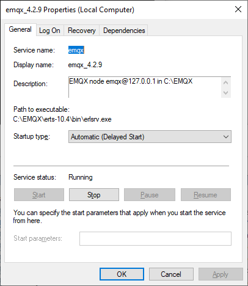This screenshot has width=248, height=286.
Task: Switch to the Recovery tab
Action: 82,31
